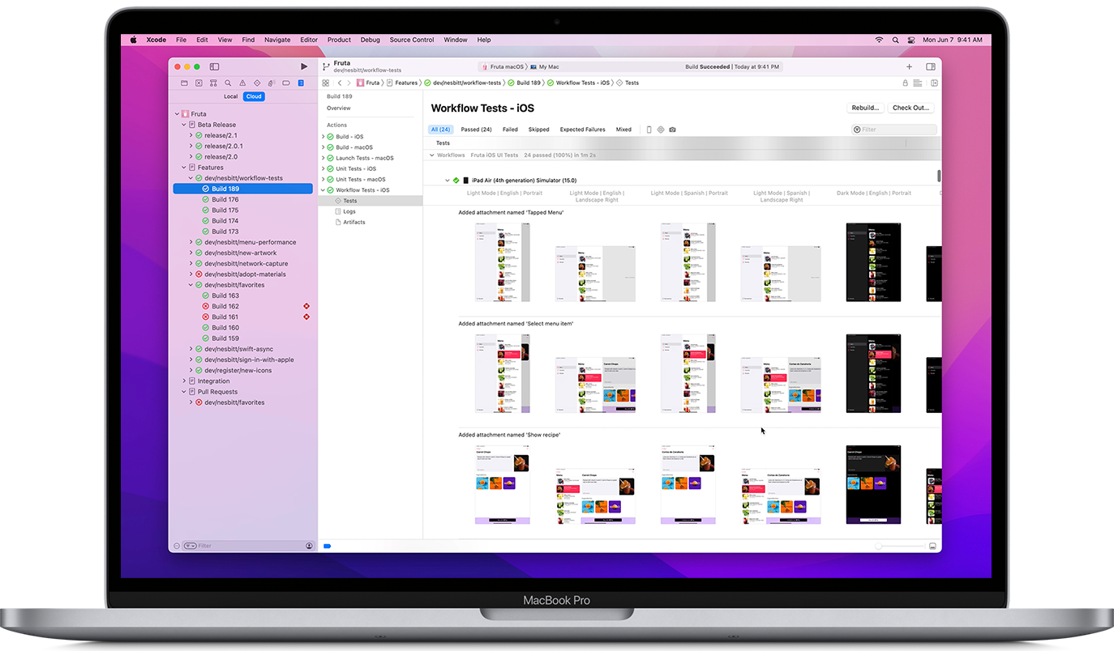Show All (24) tests

click(440, 130)
